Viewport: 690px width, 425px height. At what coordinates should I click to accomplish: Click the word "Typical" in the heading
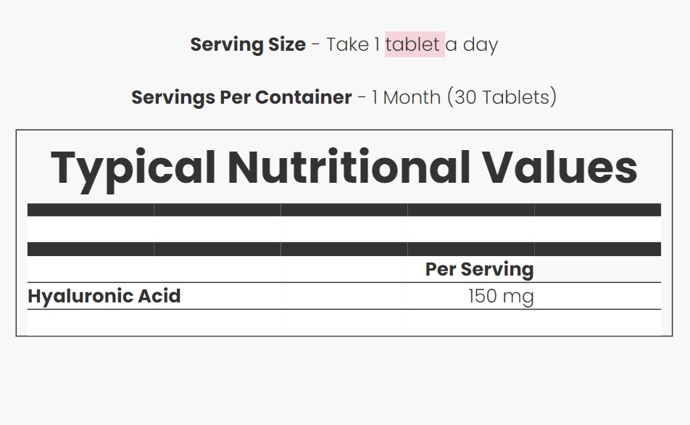coord(133,168)
